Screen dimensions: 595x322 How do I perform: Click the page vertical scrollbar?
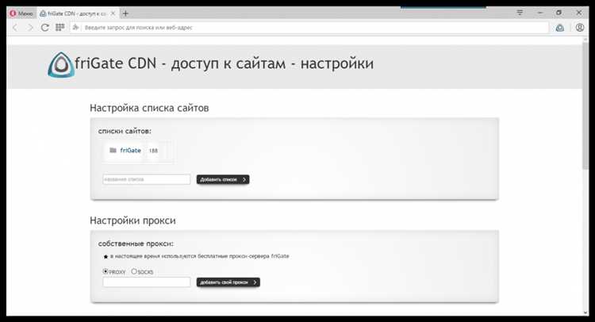(x=585, y=106)
